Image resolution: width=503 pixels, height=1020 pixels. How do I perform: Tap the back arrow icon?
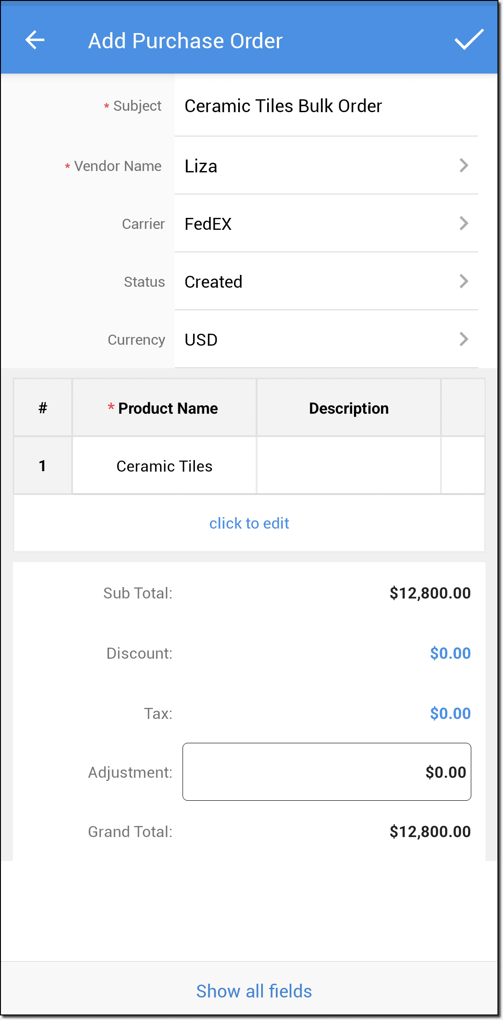point(35,40)
